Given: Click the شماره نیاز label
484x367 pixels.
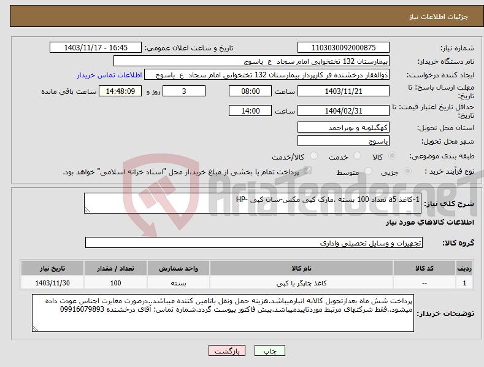Looking at the screenshot, I should click(x=457, y=48).
